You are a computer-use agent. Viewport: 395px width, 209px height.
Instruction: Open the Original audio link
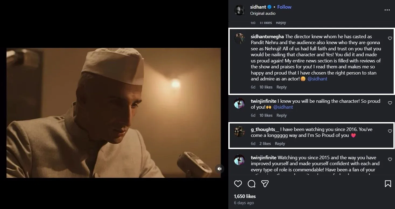pos(263,13)
